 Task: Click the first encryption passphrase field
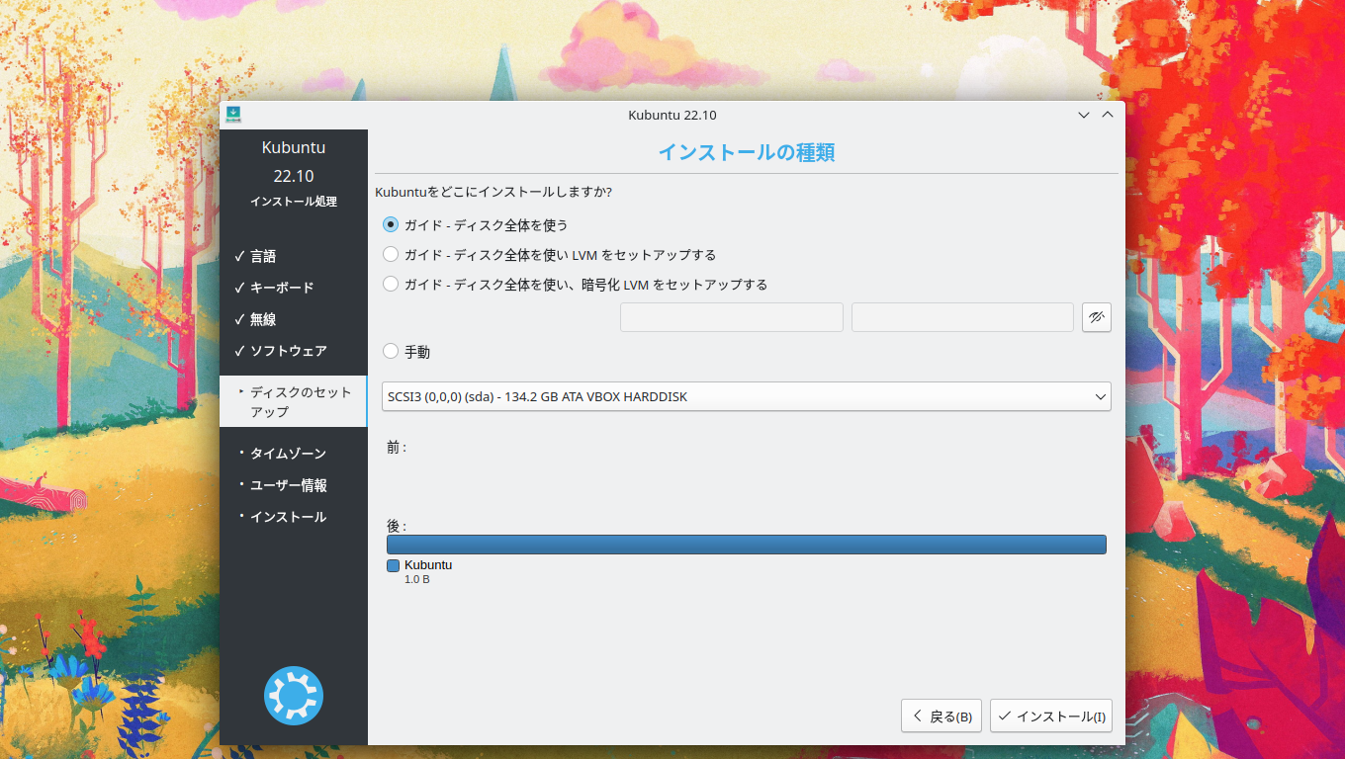732,317
